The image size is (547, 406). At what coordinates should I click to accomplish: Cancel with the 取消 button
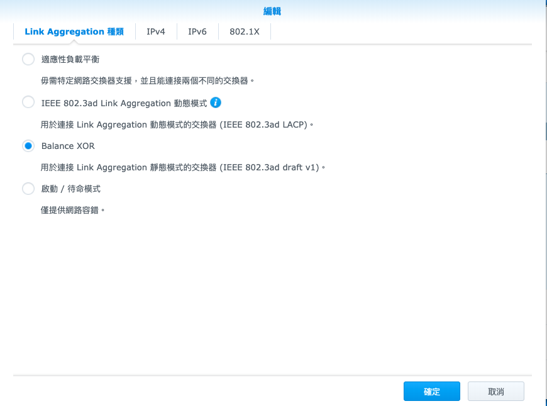(x=495, y=392)
